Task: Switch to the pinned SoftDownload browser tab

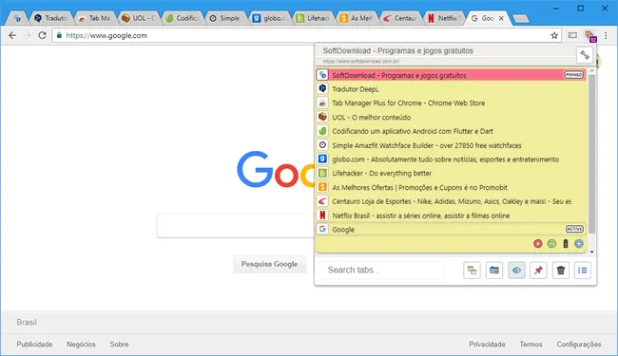Action: [x=18, y=18]
